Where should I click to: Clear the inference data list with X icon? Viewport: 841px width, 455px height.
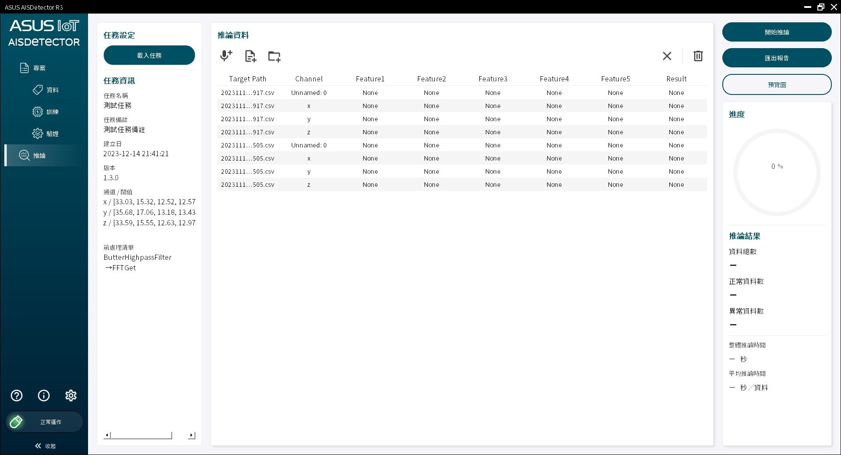click(x=666, y=56)
